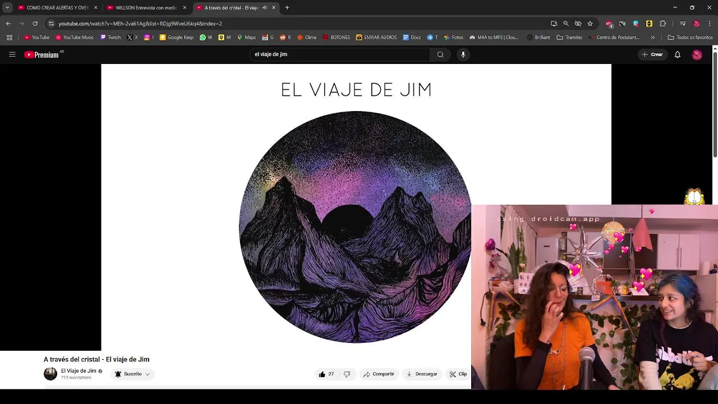Close the COMO CREAR ALERTAS tab
718x404 pixels.
(x=95, y=8)
